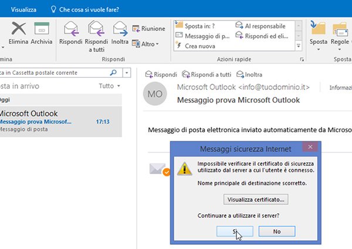Open the Azioni rapide dialog launcher
Screen dimensions: 352x249
(x=302, y=59)
